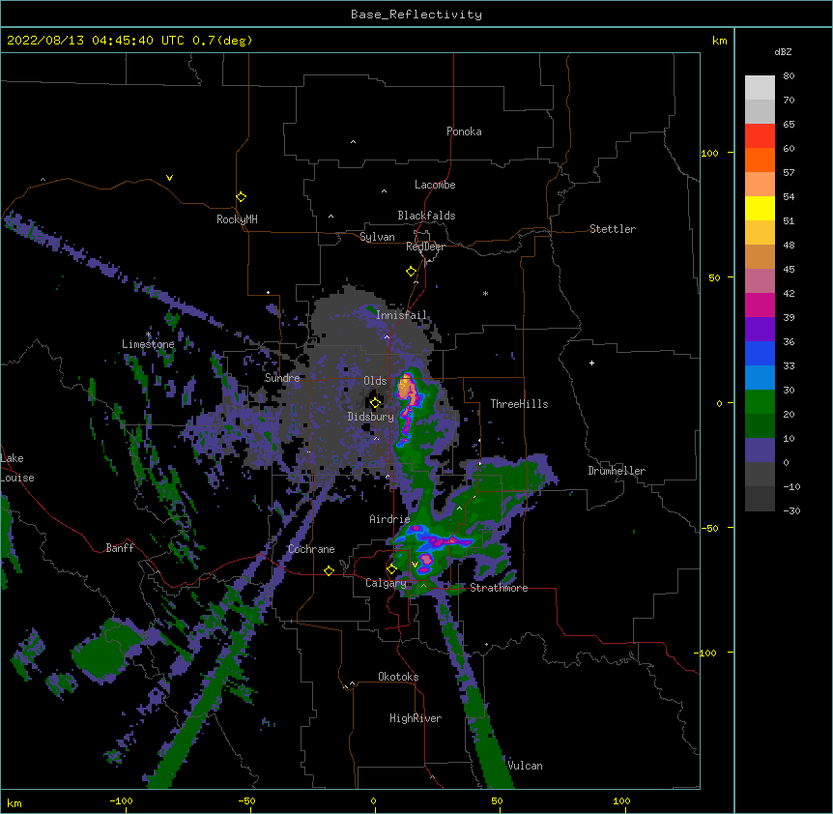The width and height of the screenshot is (833, 814).
Task: Click the 80 value on dBZ scale
Action: 789,76
